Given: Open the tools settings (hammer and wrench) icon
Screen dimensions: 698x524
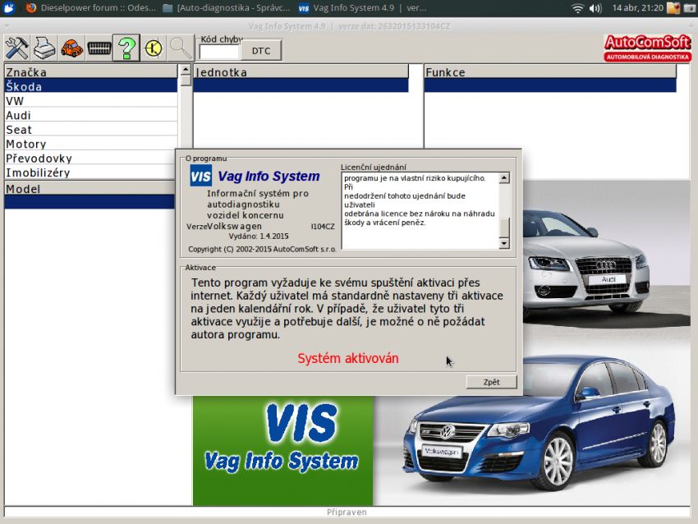Looking at the screenshot, I should [x=16, y=48].
